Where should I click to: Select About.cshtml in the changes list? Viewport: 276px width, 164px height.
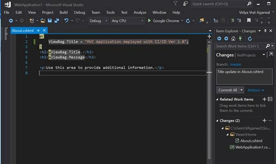coord(251,141)
